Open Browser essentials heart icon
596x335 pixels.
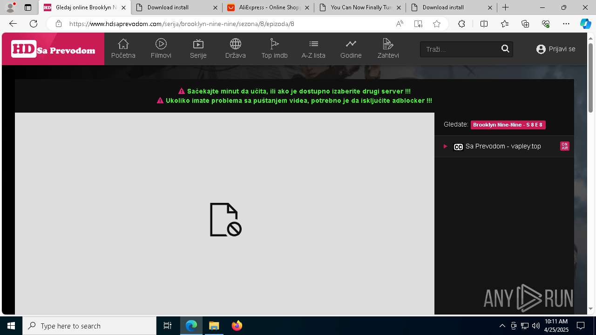546,24
